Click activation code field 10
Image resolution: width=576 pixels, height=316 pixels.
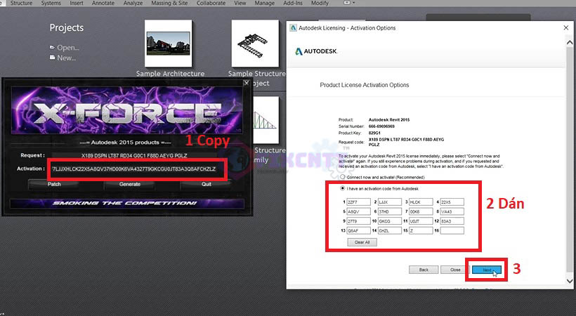(x=390, y=221)
